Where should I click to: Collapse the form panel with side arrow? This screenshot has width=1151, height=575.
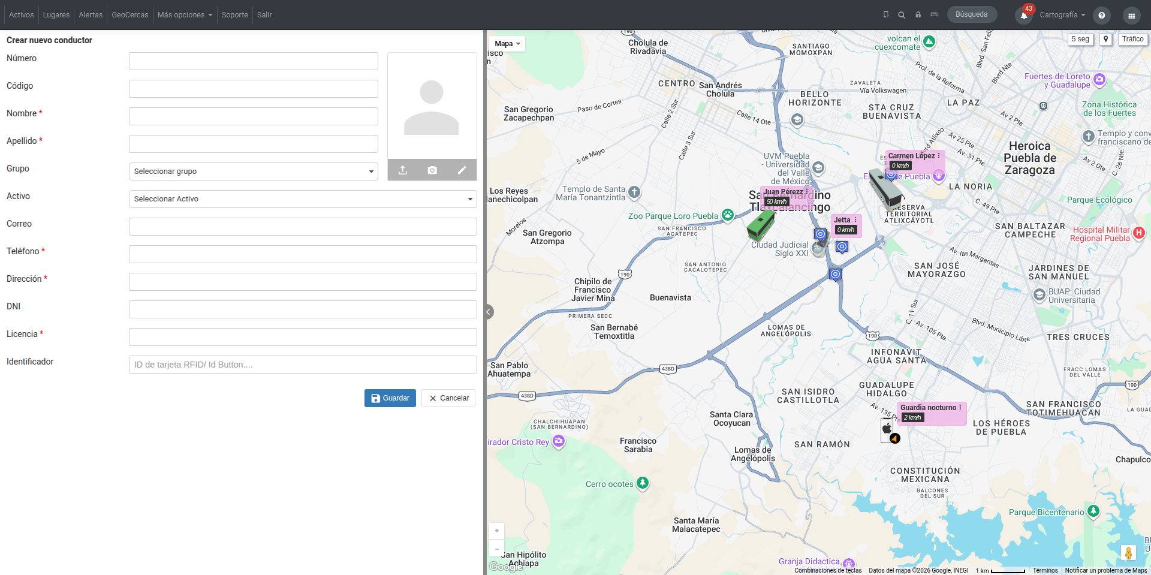point(489,312)
